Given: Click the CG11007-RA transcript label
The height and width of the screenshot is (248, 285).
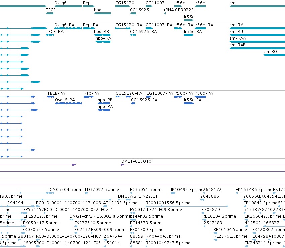Looking at the screenshot, I should [x=159, y=25].
